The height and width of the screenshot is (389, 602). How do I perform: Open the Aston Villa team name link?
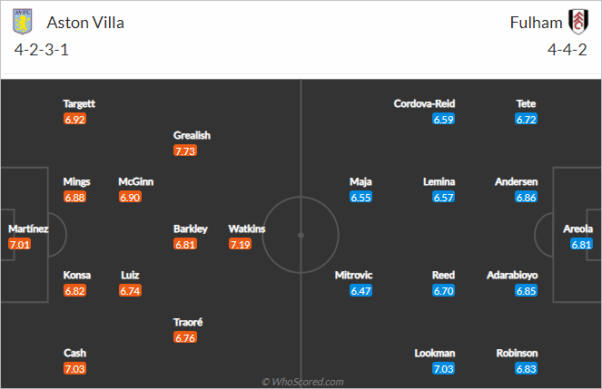pyautogui.click(x=85, y=23)
